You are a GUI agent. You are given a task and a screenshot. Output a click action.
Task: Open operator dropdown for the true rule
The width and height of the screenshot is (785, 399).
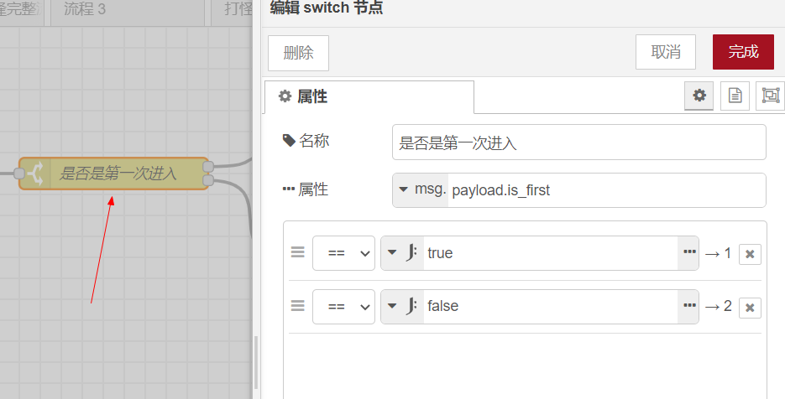(x=343, y=253)
